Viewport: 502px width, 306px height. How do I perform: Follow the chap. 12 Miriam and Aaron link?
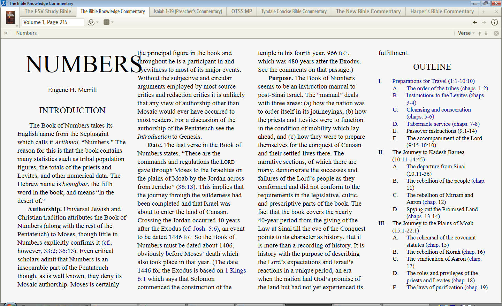434,202
